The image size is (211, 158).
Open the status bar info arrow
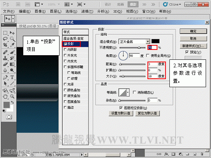pos(82,155)
